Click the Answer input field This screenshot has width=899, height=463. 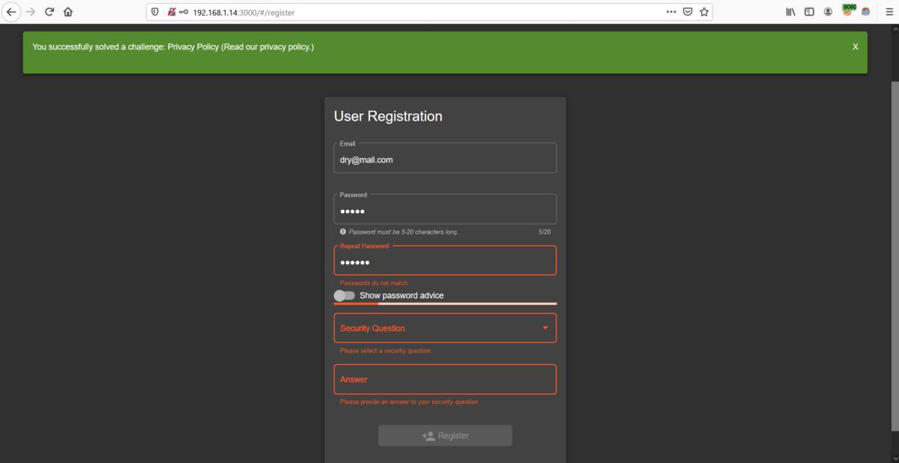point(445,379)
